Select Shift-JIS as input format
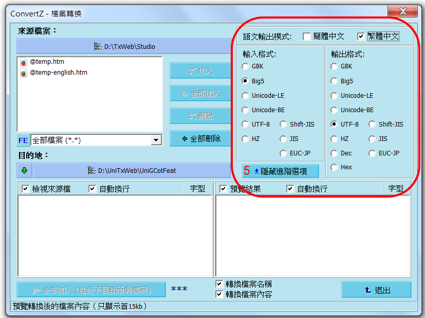The image size is (425, 318). [283, 125]
